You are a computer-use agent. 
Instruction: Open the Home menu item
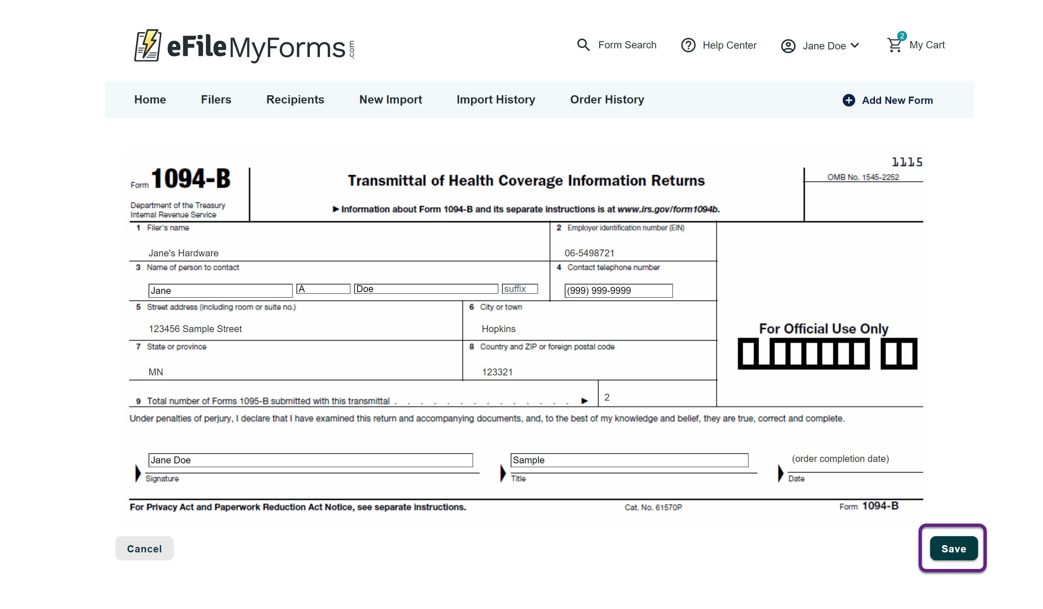(x=150, y=100)
